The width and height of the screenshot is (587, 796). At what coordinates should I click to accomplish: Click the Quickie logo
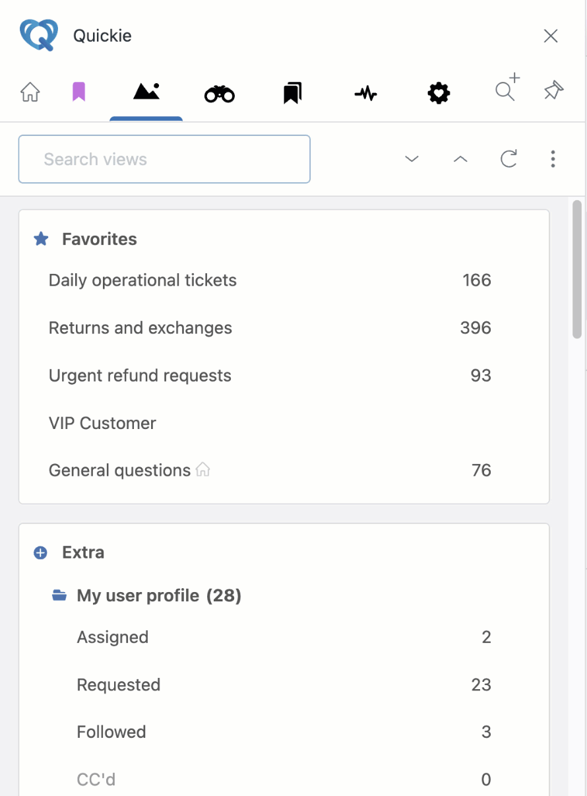[40, 35]
